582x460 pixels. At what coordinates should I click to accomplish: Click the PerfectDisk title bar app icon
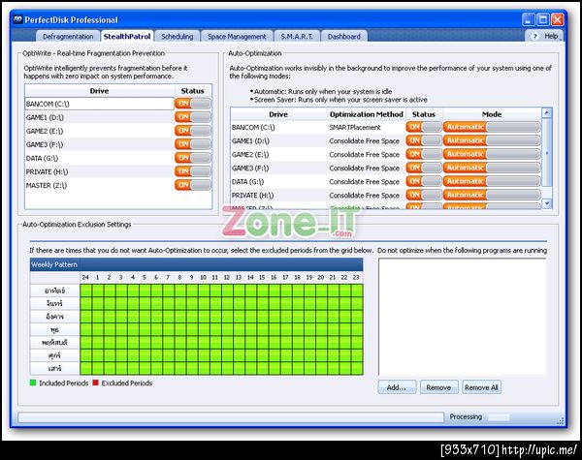point(17,19)
